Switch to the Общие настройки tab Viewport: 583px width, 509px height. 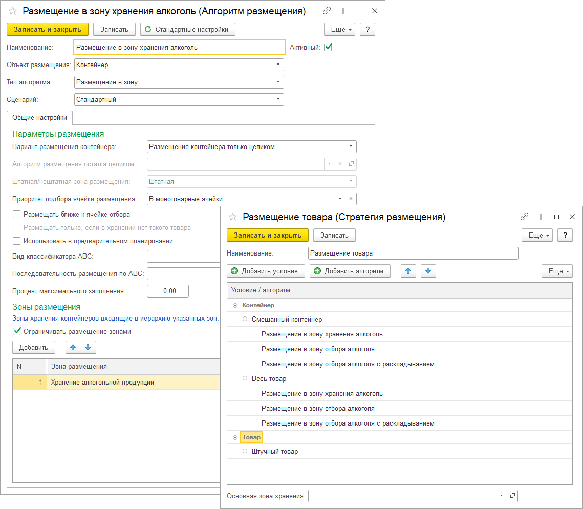[x=40, y=117]
